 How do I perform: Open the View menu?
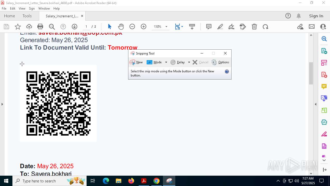pyautogui.click(x=22, y=9)
